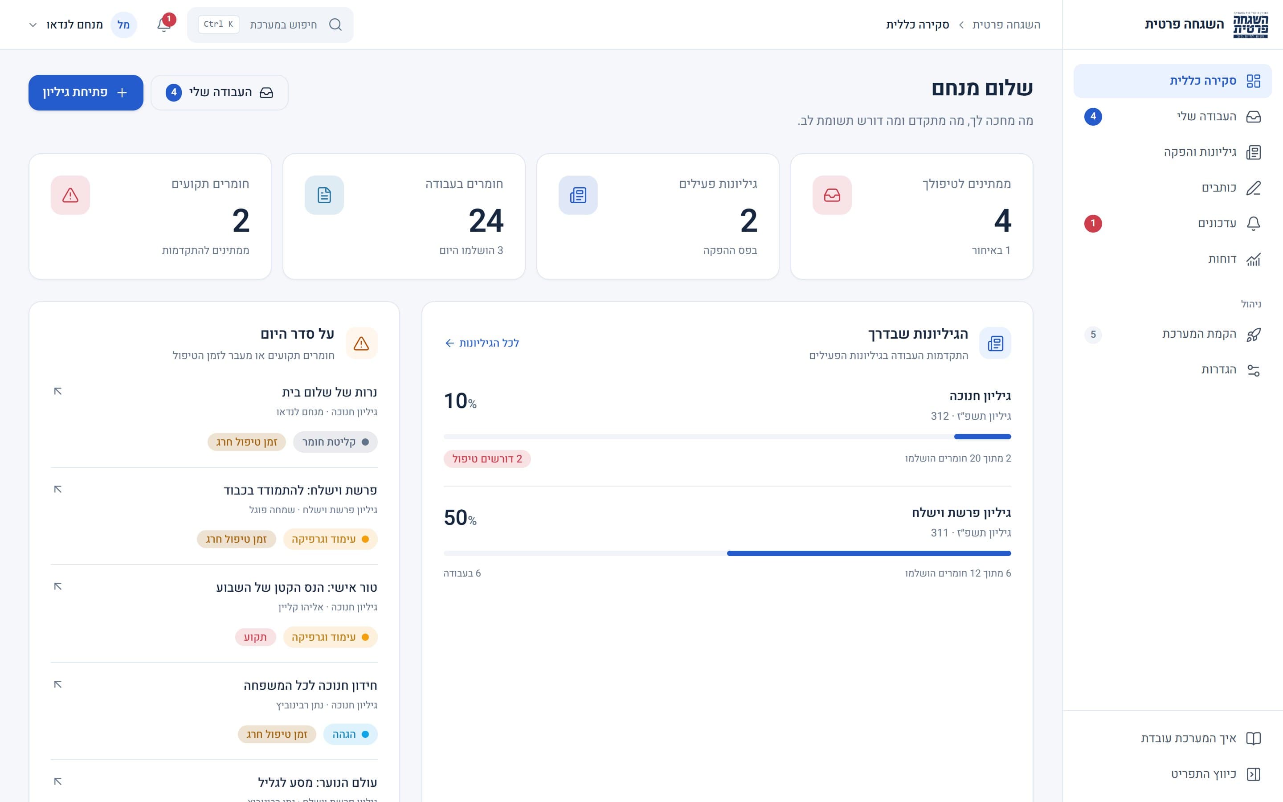Open arrow for נרות של שלום בית

pos(58,392)
